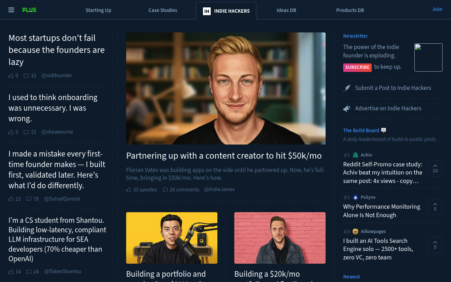Open 'I'm a CS student from Shantou' post
The width and height of the screenshot is (451, 282).
point(57,240)
